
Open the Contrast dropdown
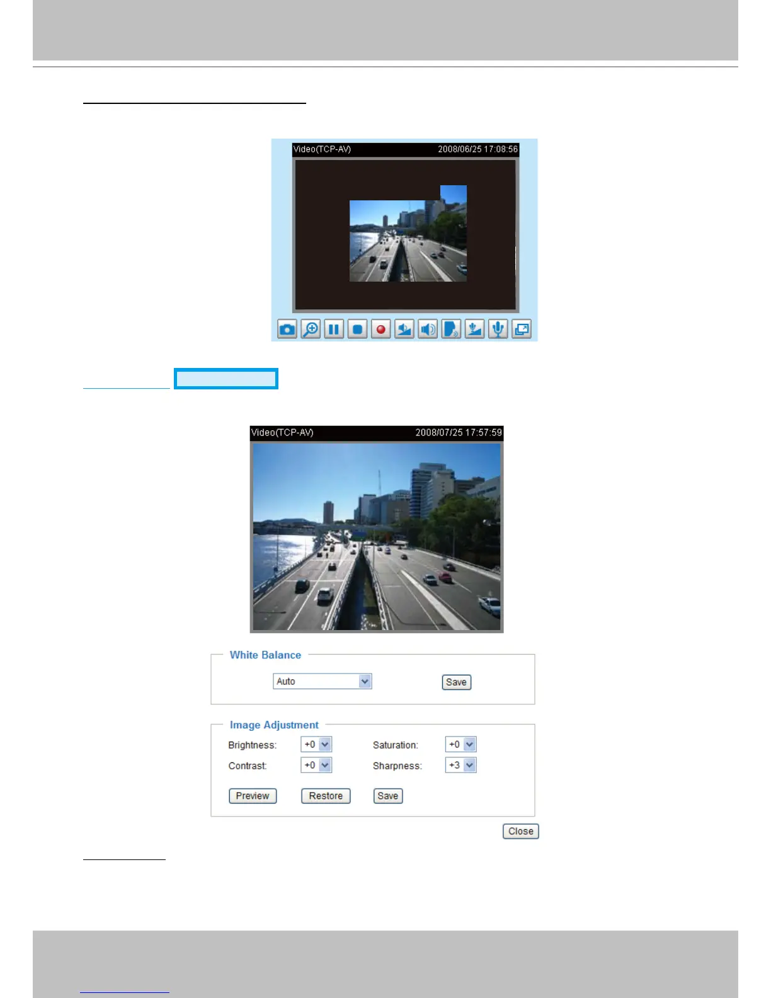tap(316, 765)
